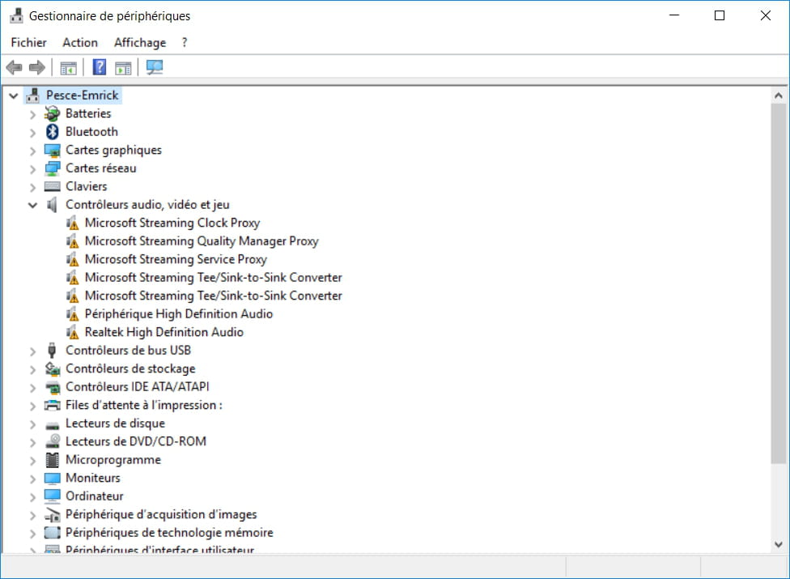Click the DVD/CD-ROM drive icon

point(52,441)
